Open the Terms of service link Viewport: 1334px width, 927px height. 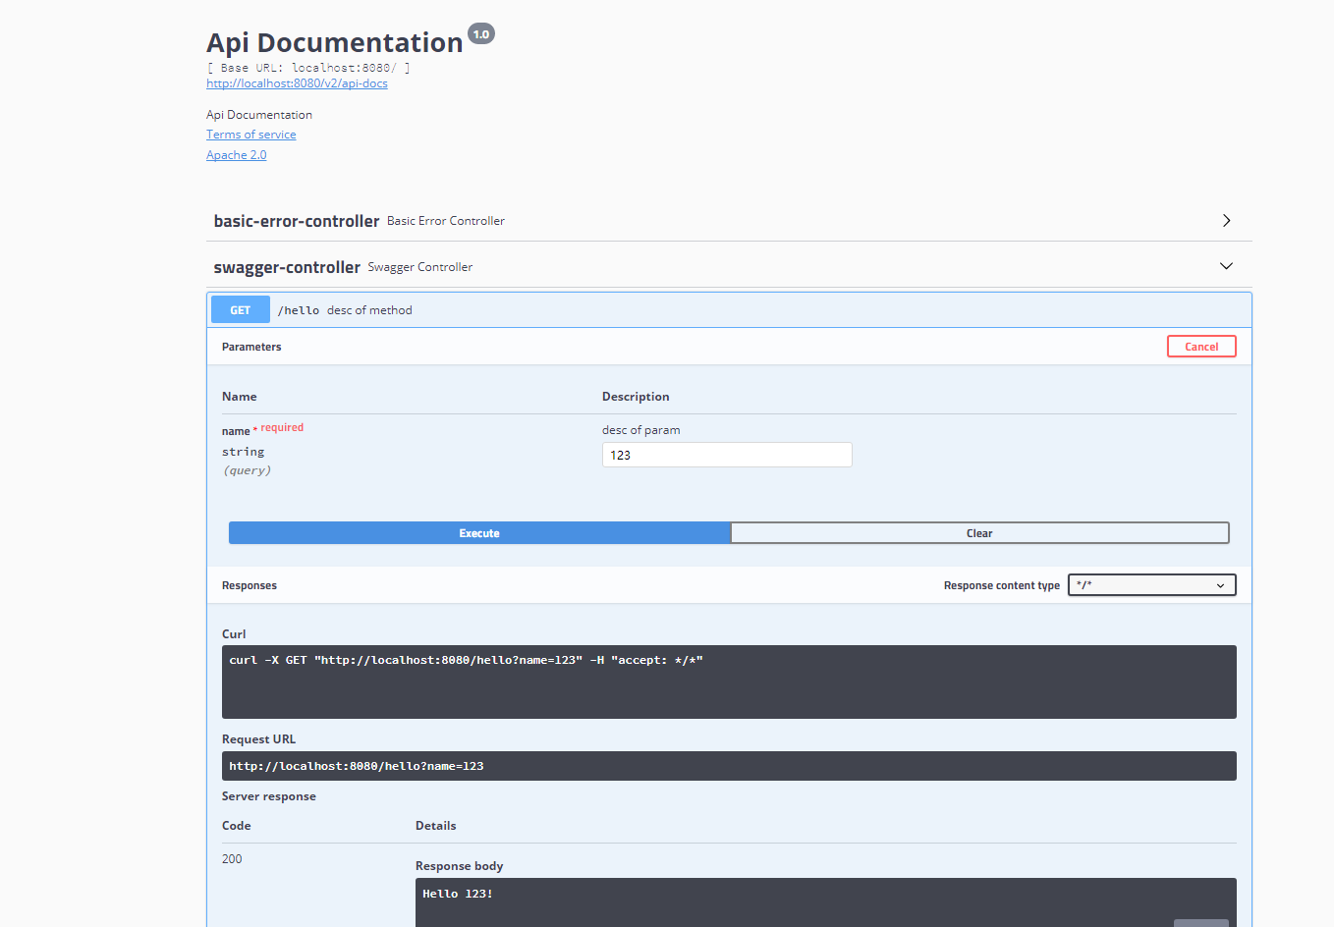tap(250, 135)
